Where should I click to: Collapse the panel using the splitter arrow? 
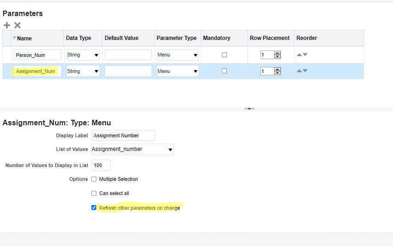point(249,109)
